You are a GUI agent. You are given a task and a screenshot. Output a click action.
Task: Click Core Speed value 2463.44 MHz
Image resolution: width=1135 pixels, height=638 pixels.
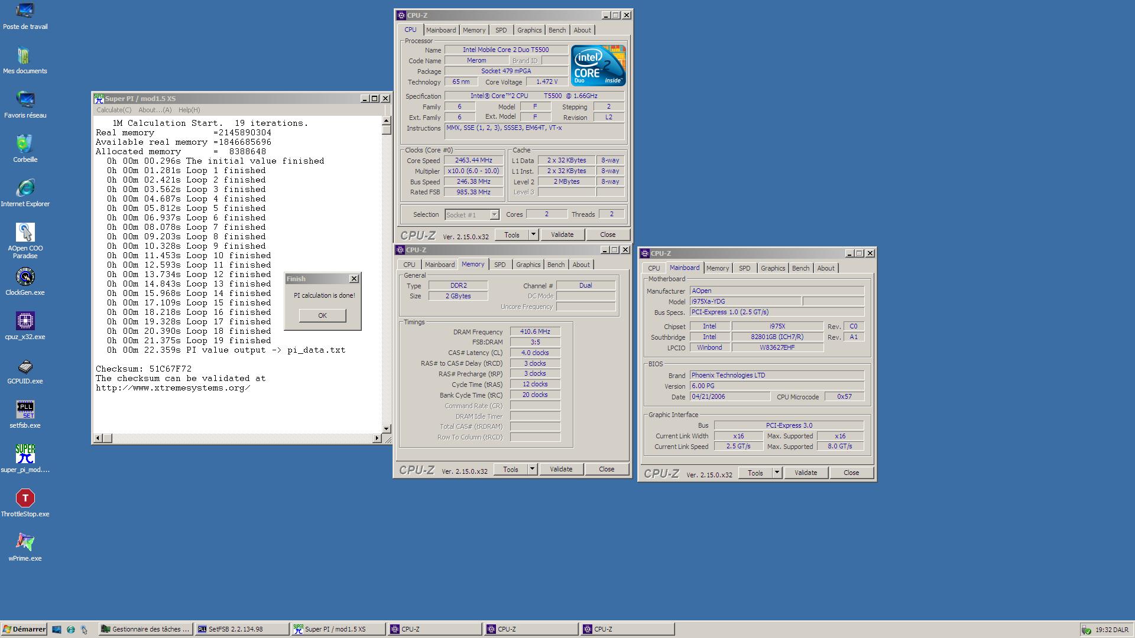[x=474, y=161]
